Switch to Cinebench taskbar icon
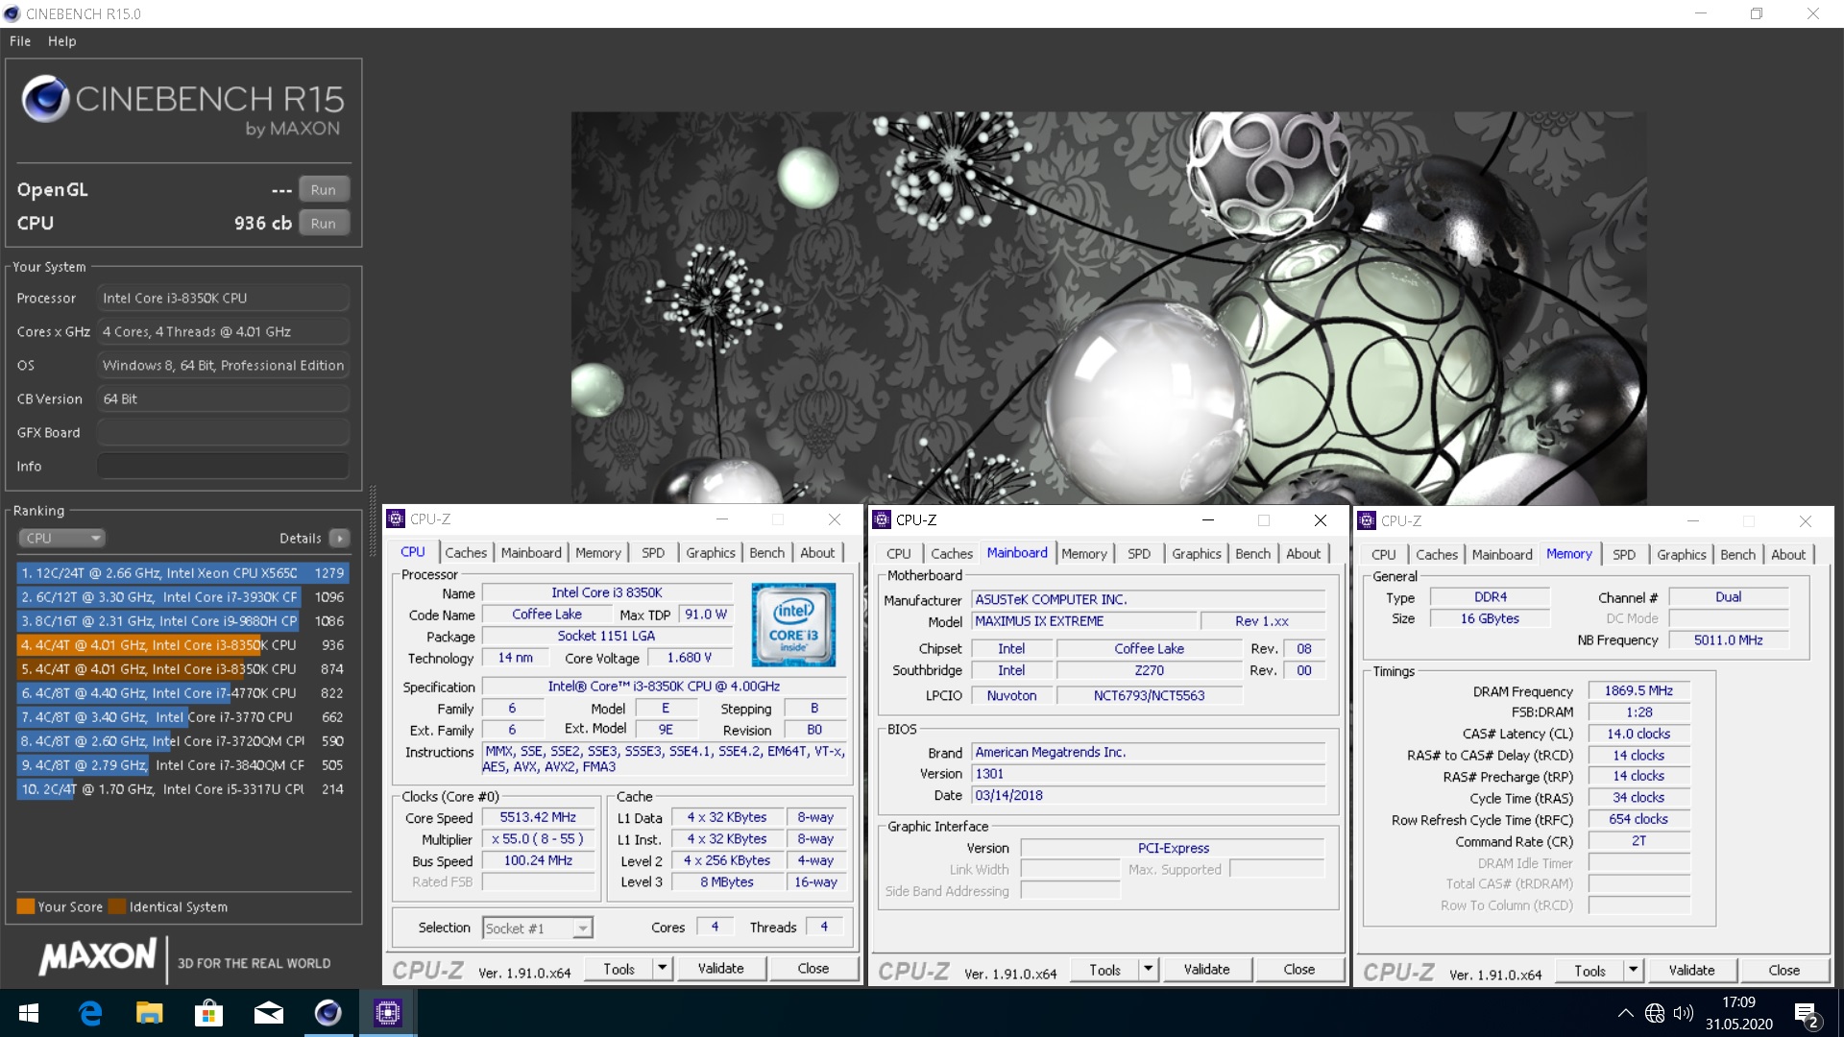 coord(328,1013)
